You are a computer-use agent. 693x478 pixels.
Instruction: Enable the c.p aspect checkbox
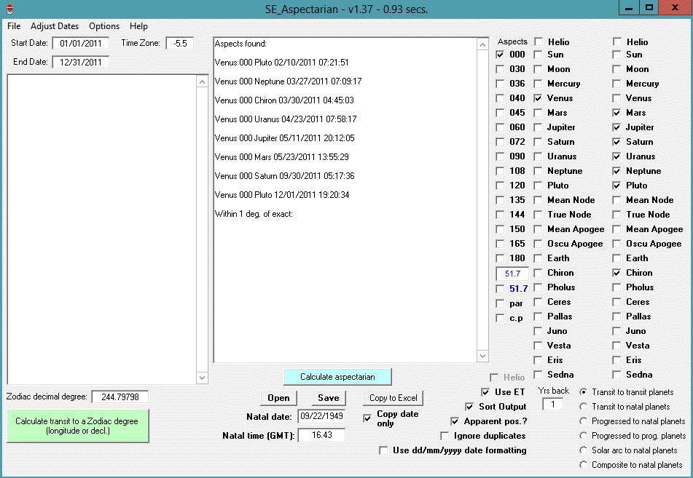tap(500, 318)
